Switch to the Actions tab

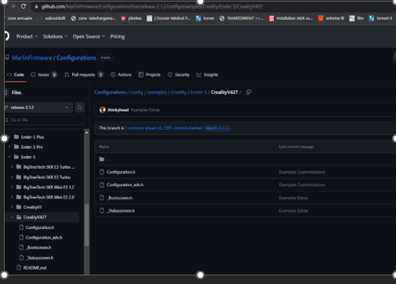121,75
